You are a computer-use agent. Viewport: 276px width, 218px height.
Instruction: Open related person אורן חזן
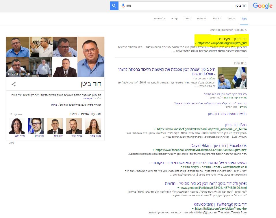pyautogui.click(x=36, y=127)
